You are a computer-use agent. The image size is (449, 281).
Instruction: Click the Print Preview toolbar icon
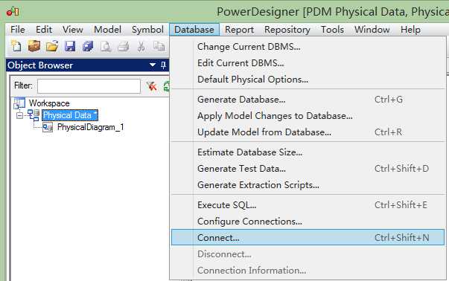106,46
